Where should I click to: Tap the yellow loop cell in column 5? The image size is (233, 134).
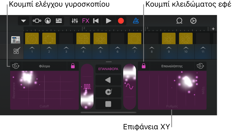point(100,39)
